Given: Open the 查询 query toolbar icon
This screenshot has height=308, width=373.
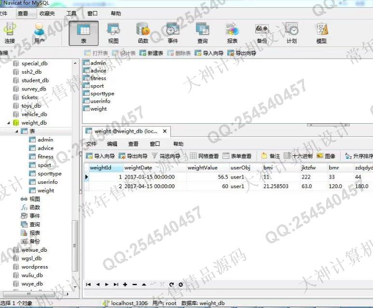Looking at the screenshot, I should coord(203,33).
